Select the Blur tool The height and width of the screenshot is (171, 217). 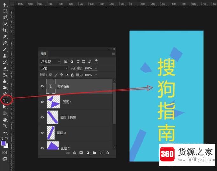click(4, 81)
